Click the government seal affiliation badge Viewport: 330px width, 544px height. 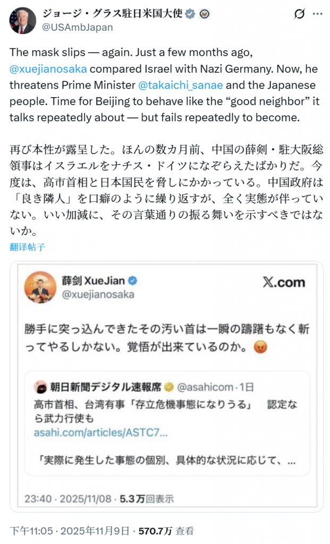[204, 14]
